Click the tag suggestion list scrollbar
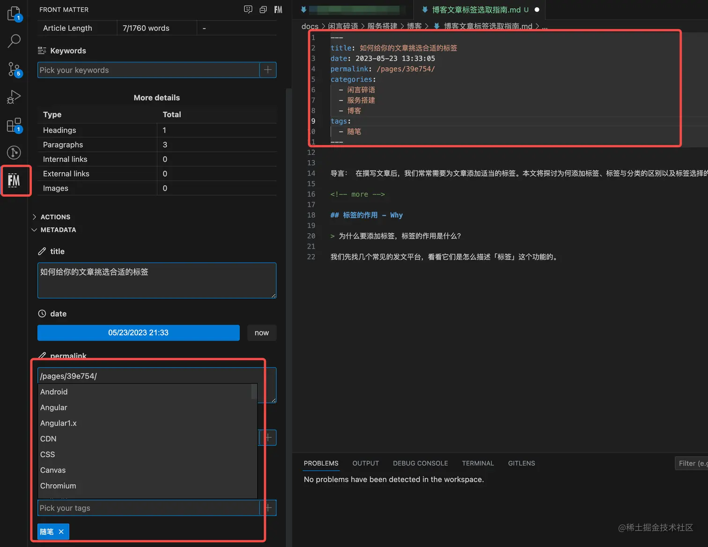The height and width of the screenshot is (547, 708). pos(254,392)
